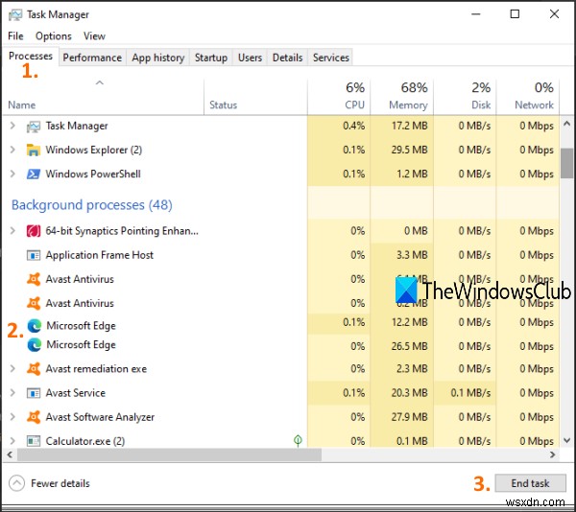Switch to the App history tab
Screen dimensions: 576x512
[x=158, y=58]
